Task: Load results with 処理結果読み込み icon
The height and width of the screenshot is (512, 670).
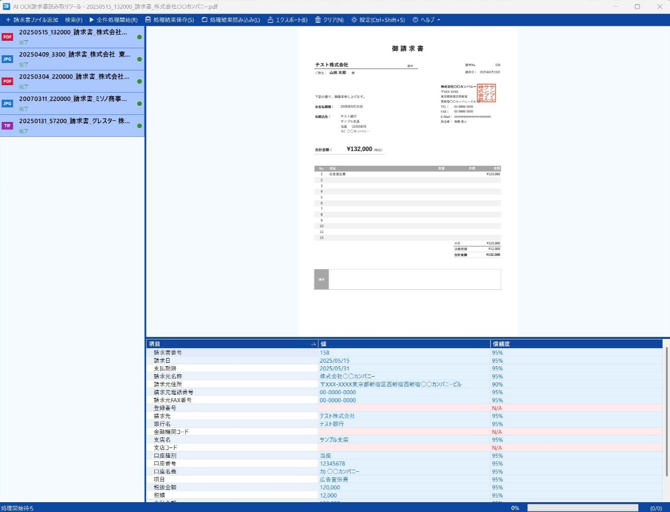Action: (x=205, y=20)
